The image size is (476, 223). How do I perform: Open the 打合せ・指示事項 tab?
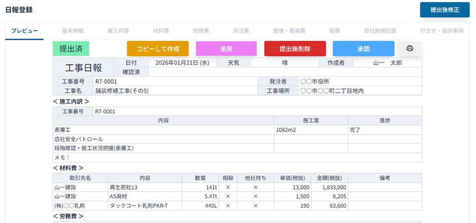[x=442, y=31]
